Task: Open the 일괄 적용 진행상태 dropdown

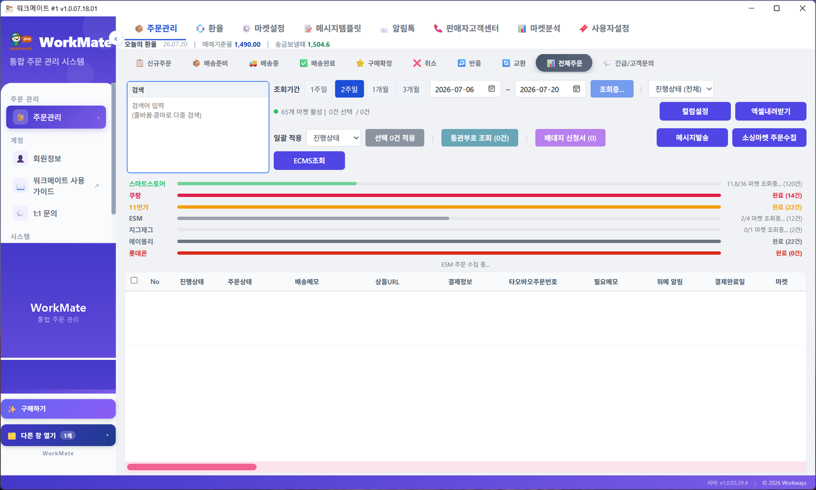Action: point(334,138)
